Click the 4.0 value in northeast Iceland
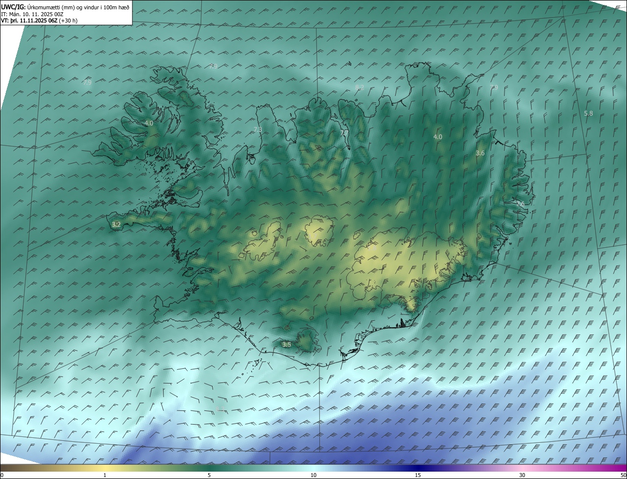 click(x=438, y=137)
